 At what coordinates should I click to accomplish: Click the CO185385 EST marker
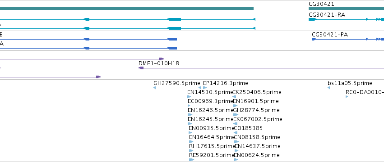tap(236, 133)
